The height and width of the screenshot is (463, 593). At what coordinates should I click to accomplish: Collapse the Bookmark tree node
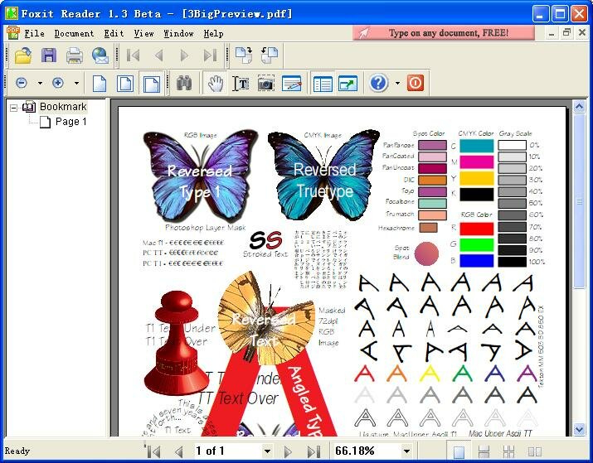pos(14,107)
